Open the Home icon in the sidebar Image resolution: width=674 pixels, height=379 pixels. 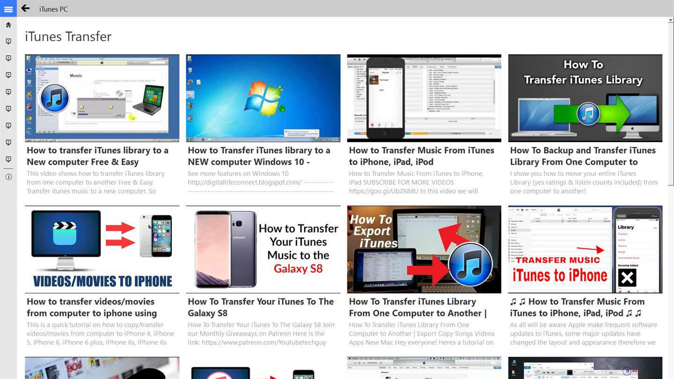8,25
